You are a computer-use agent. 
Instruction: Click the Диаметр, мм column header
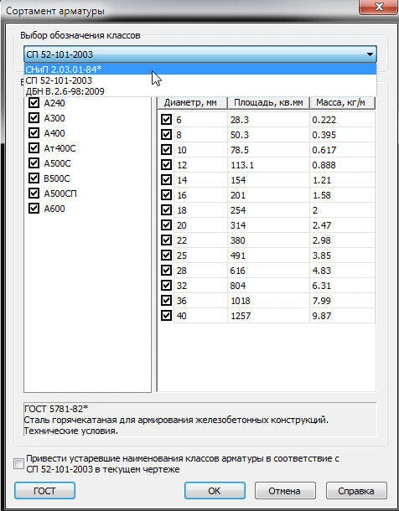pos(192,103)
